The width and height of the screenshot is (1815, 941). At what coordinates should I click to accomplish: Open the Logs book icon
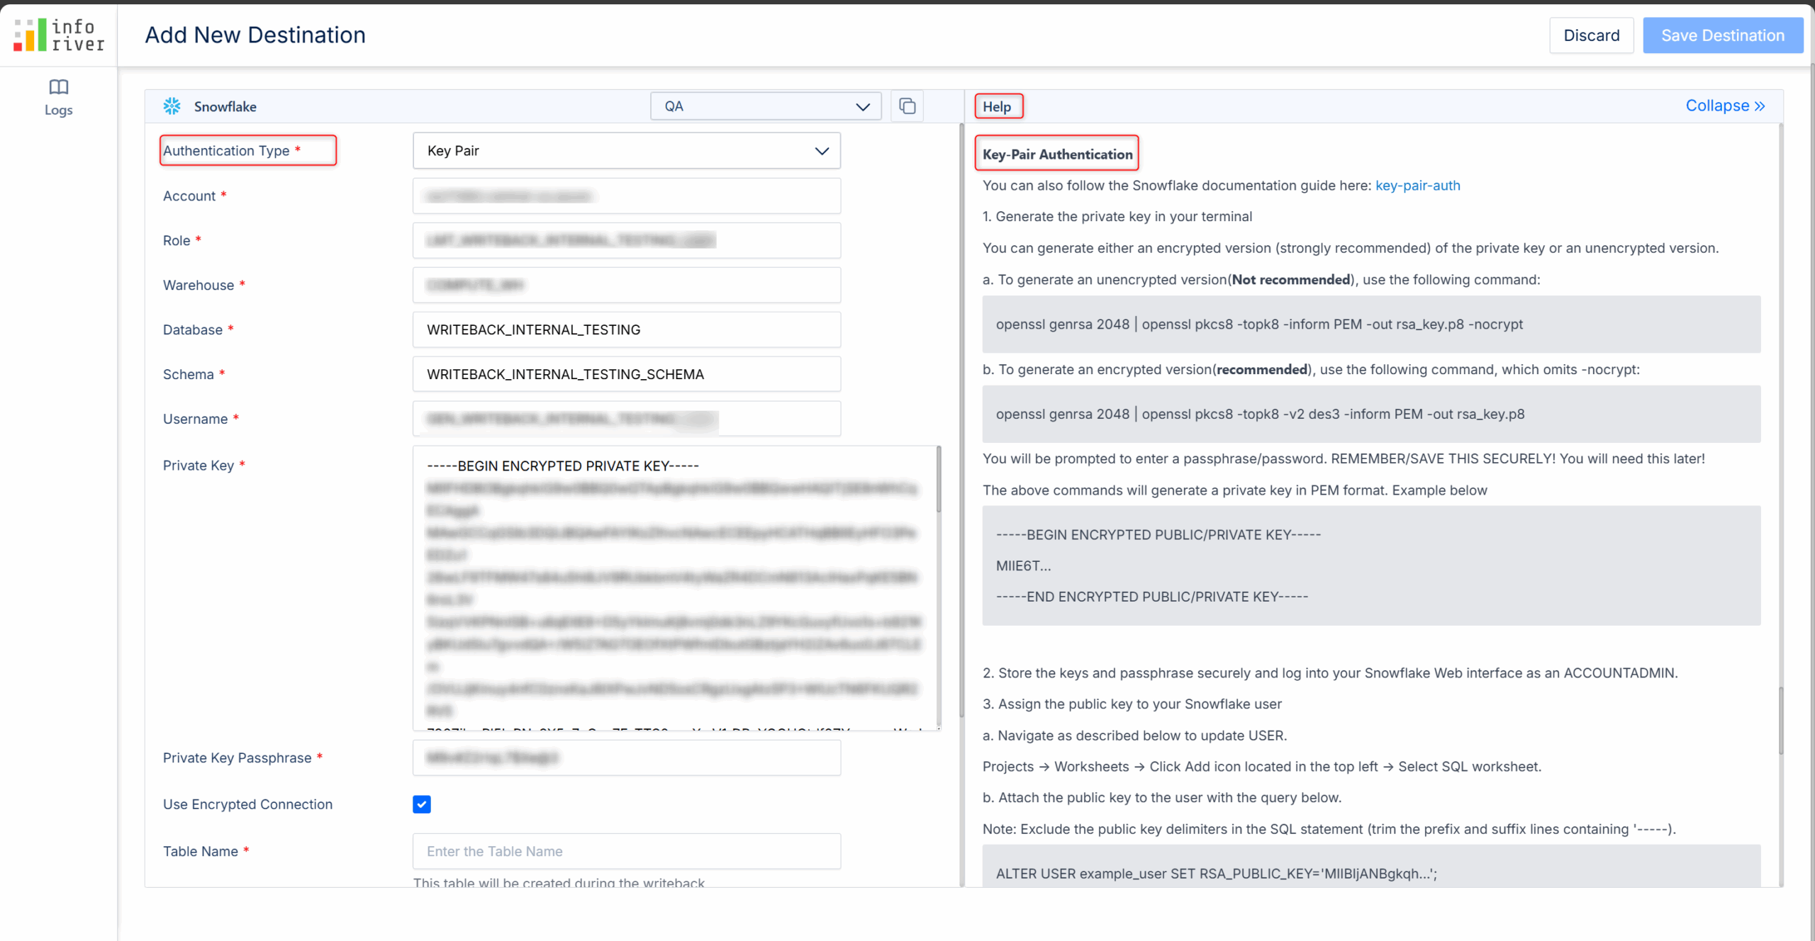click(58, 88)
